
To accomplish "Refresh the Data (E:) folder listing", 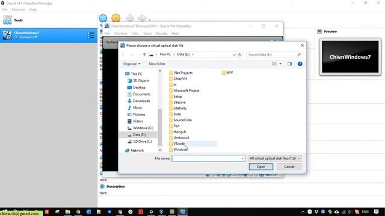I will pos(240,55).
